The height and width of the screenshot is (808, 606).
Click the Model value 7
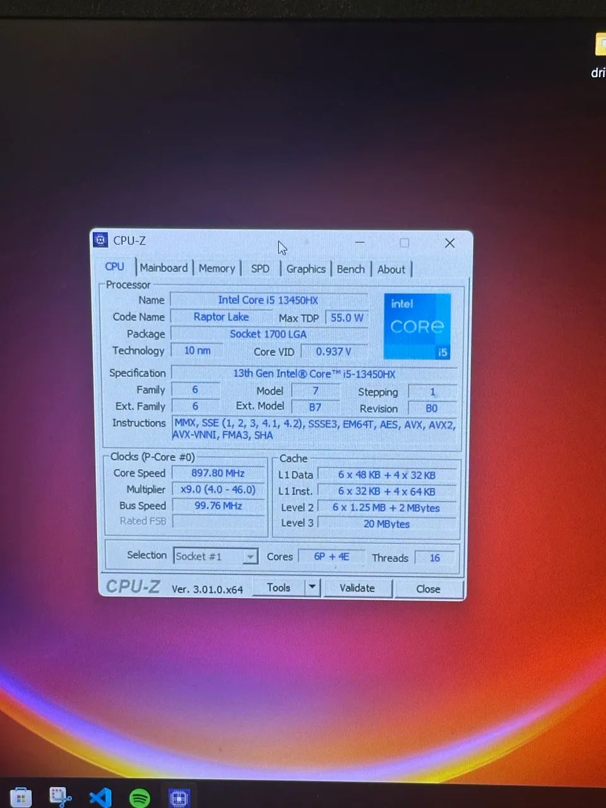(316, 391)
